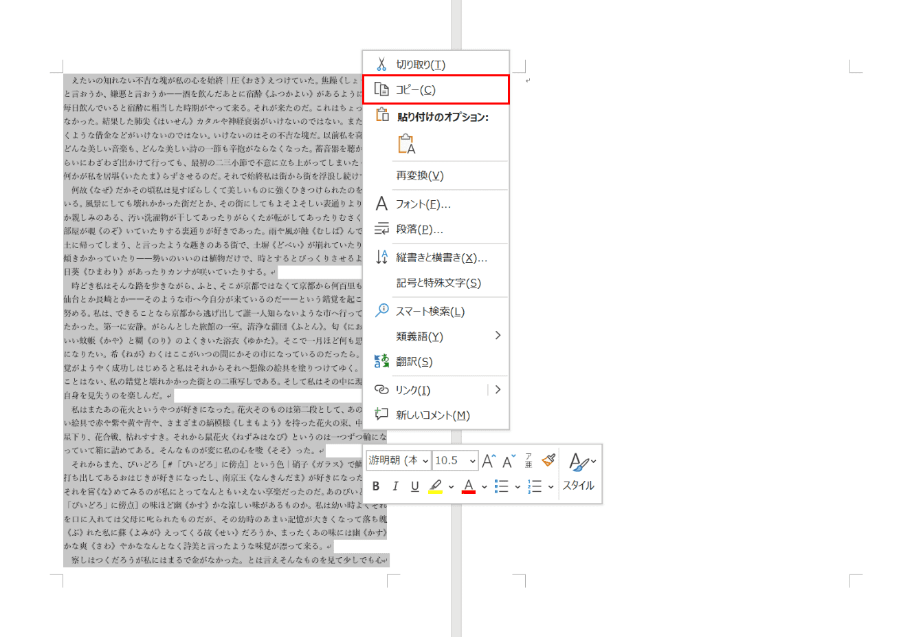The image size is (912, 637).
Task: Click the phonetic guide ruby icon
Action: 529,460
